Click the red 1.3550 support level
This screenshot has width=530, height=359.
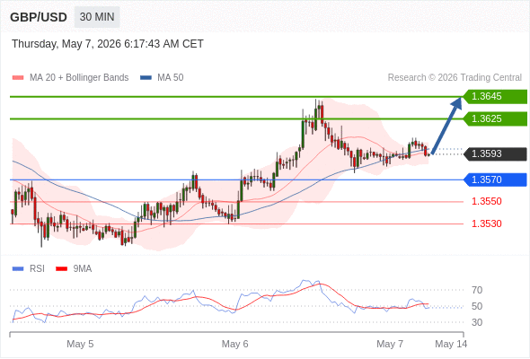(x=486, y=202)
